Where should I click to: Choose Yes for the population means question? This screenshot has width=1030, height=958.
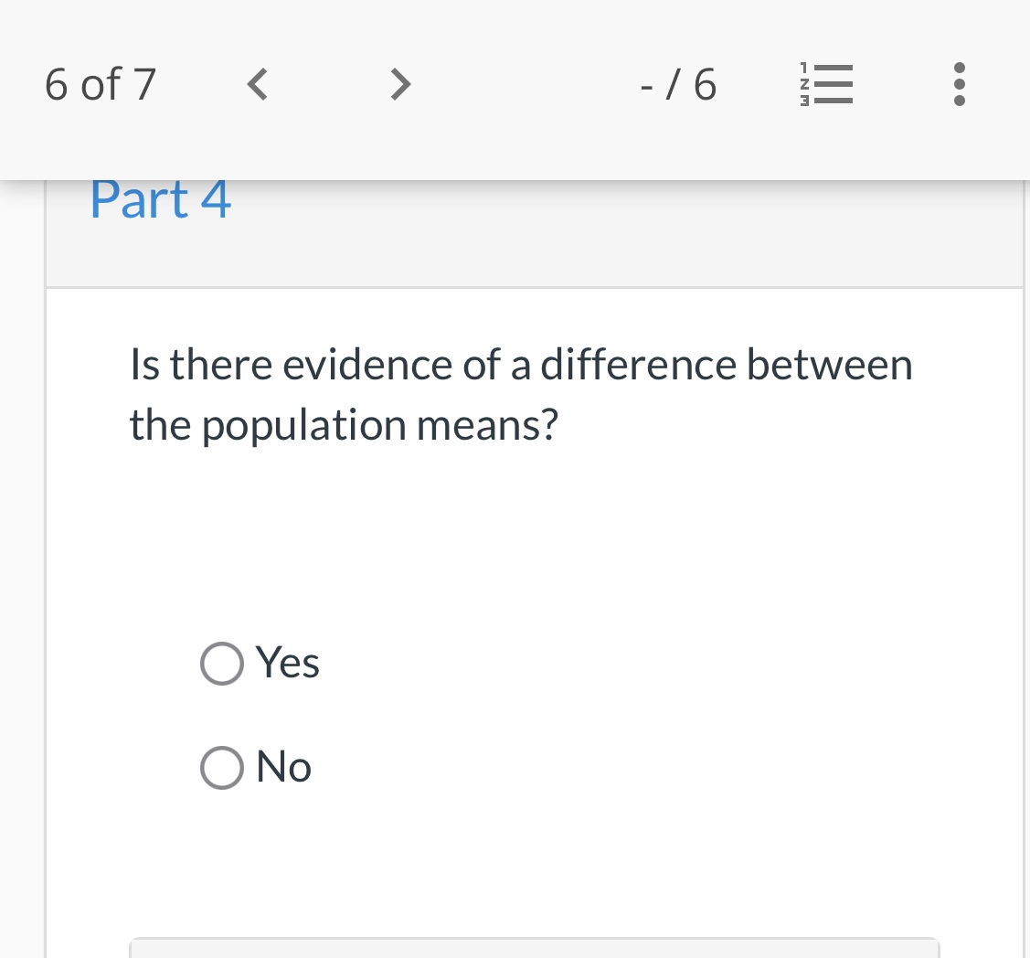[221, 663]
